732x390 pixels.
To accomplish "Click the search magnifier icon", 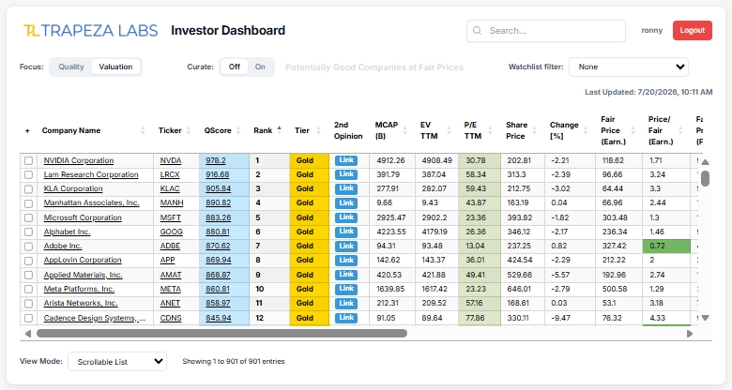I will (x=477, y=30).
